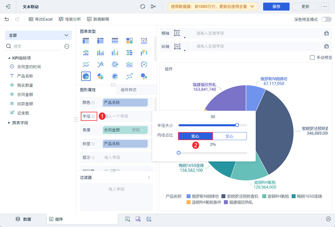This screenshot has width=335, height=227.
Task: Select the 实心 solid option
Action: click(x=195, y=136)
